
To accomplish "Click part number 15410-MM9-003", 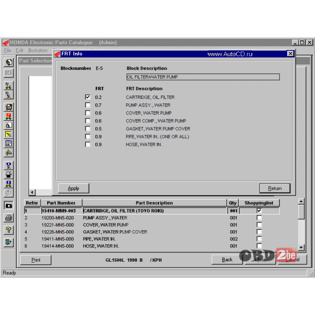I will (x=59, y=211).
